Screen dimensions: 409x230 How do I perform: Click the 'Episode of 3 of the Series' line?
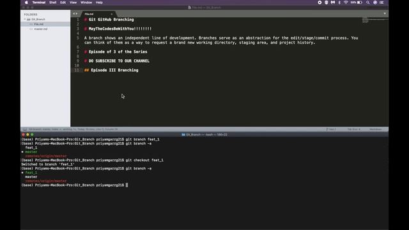pyautogui.click(x=116, y=52)
